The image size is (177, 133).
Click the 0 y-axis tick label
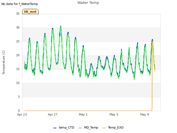point(19,111)
